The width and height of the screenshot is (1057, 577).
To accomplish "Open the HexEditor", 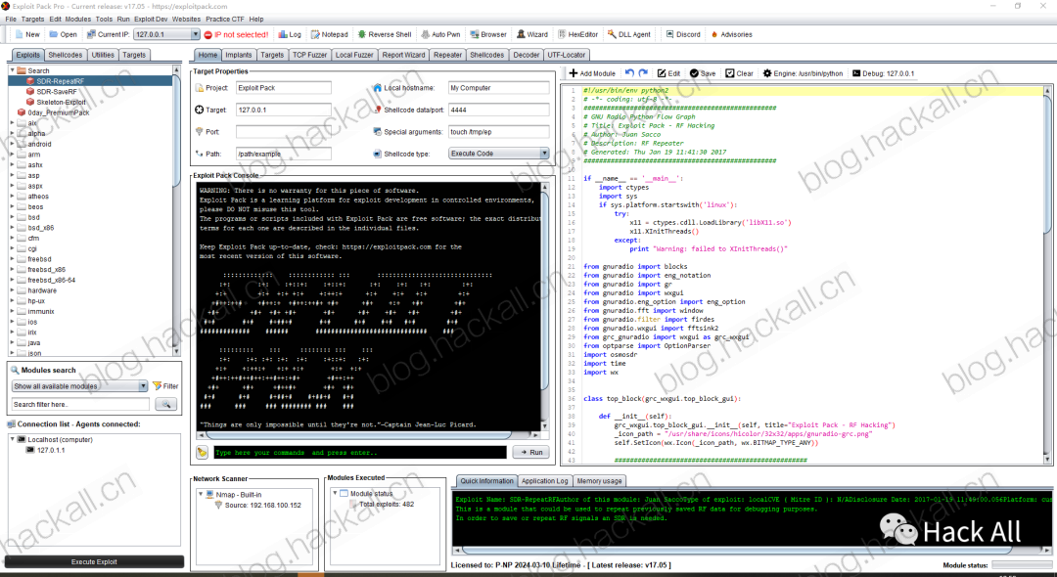I will coord(577,34).
